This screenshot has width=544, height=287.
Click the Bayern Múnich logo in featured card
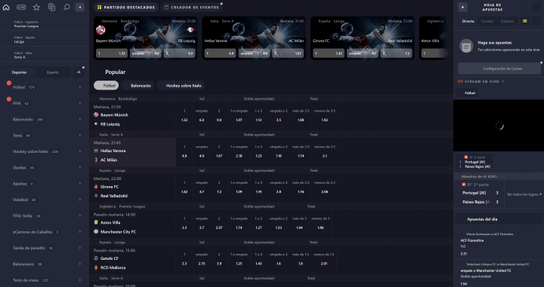100,30
